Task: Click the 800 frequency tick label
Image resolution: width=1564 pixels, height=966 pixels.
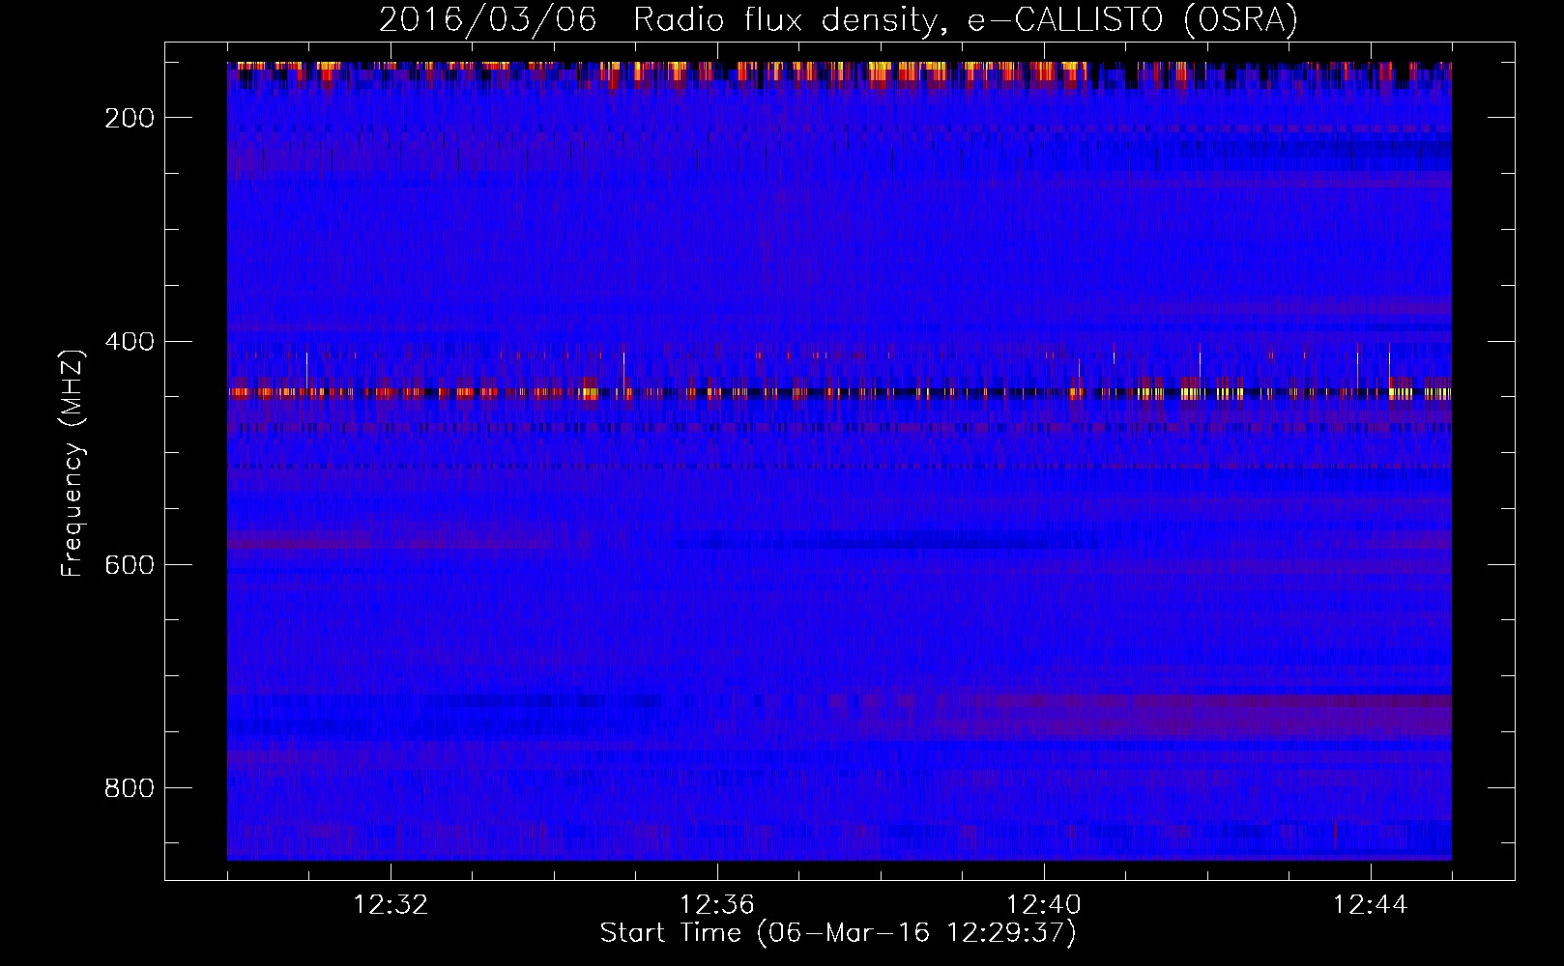Action: click(x=130, y=787)
